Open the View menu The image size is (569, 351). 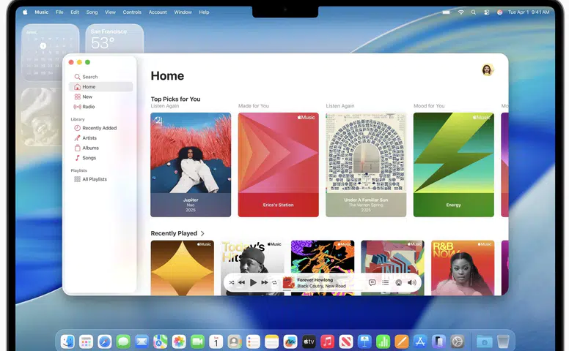[x=110, y=12]
